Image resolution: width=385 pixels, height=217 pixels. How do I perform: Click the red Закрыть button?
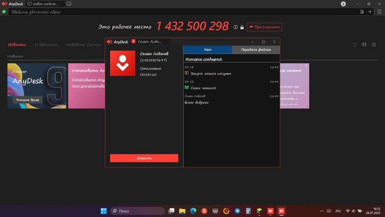click(144, 158)
